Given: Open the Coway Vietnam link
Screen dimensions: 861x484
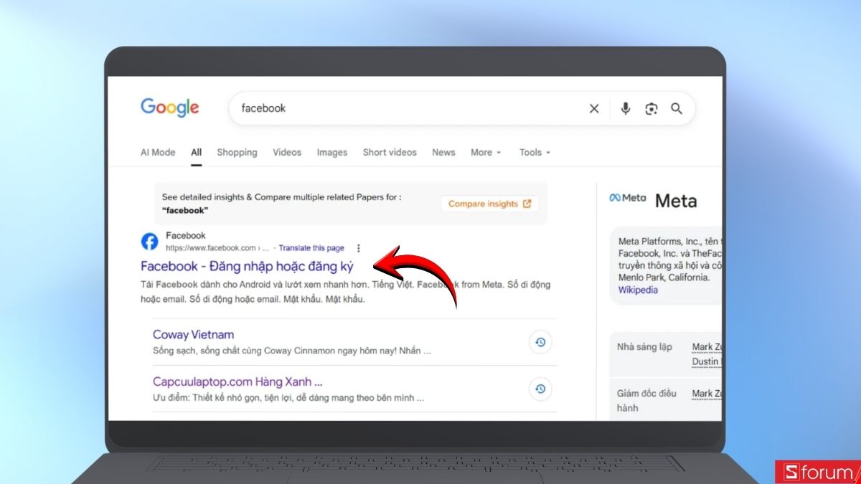Looking at the screenshot, I should 193,335.
